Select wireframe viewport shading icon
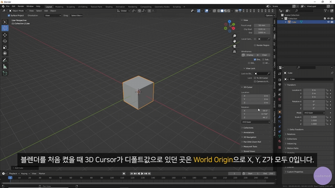 219,11
